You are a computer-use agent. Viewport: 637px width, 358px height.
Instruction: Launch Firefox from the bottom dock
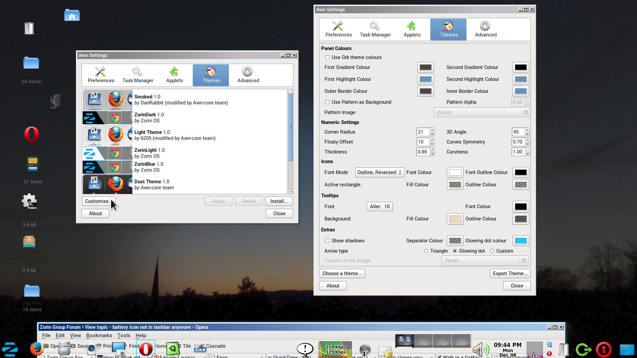tap(36, 348)
